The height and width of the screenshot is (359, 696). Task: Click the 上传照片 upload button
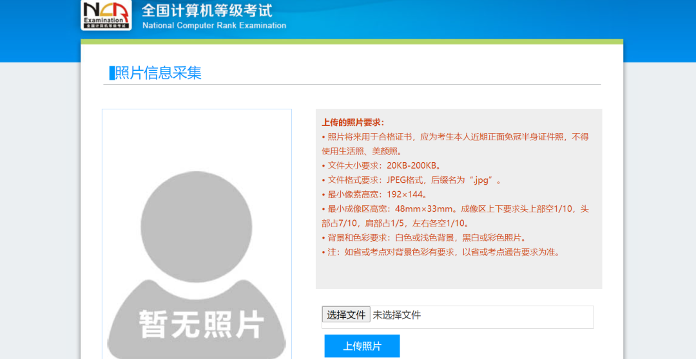pyautogui.click(x=362, y=346)
